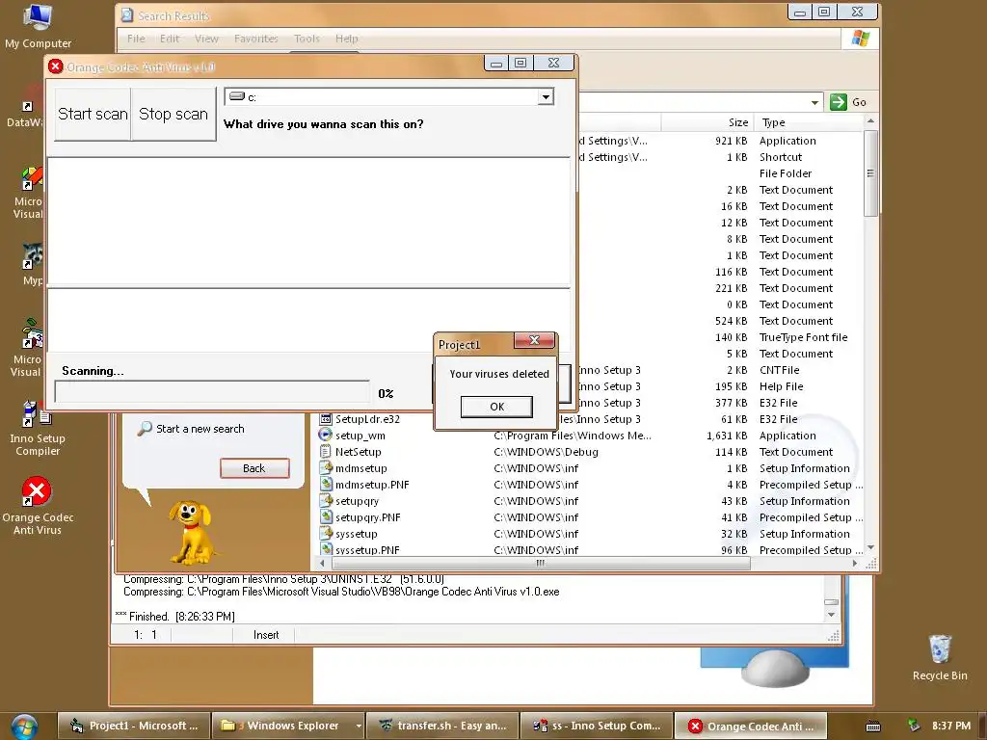Click the red X icon in antivirus title bar

(x=55, y=66)
